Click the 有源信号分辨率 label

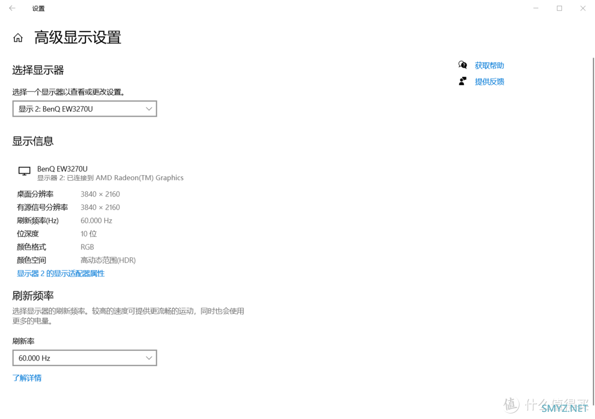[x=42, y=208]
